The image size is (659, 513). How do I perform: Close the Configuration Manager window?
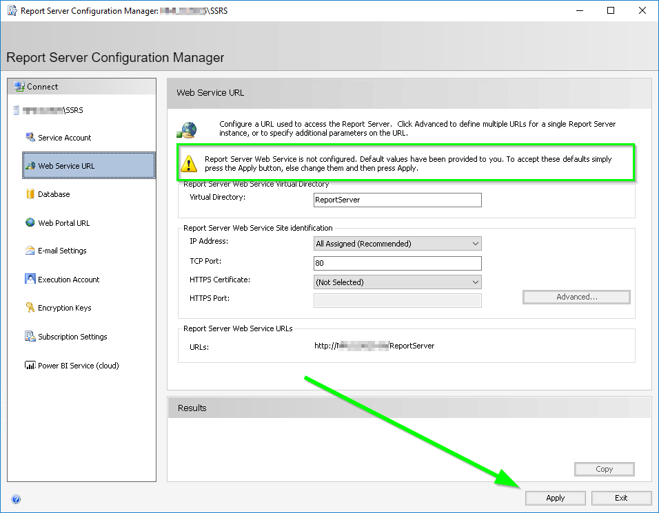[x=642, y=10]
